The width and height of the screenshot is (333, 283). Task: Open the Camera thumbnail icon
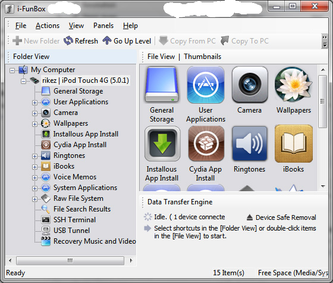(250, 85)
